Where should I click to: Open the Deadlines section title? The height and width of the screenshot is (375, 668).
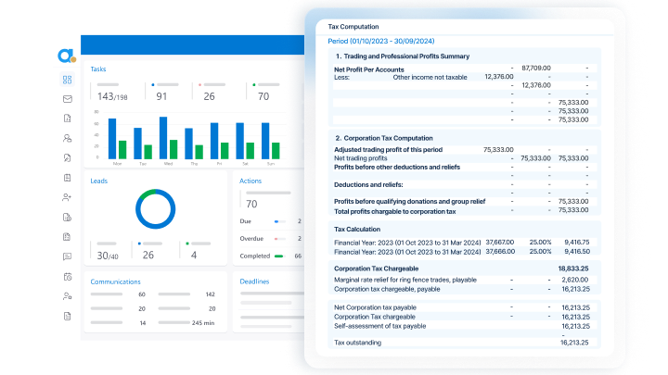tap(254, 281)
